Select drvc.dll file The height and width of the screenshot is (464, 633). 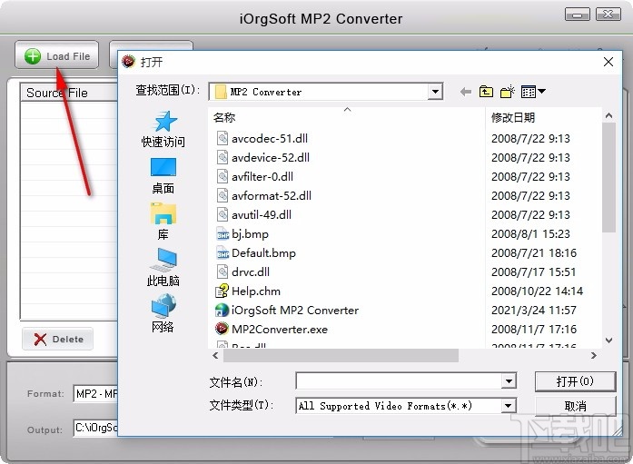click(251, 271)
